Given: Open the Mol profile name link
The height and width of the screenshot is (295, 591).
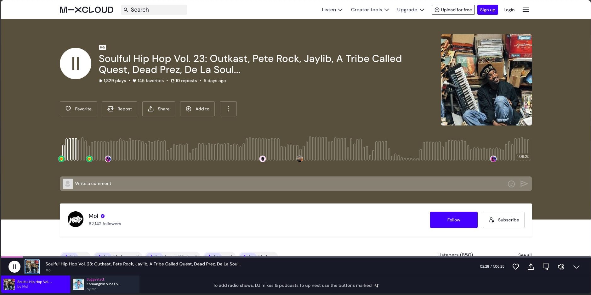Looking at the screenshot, I should tap(94, 216).
